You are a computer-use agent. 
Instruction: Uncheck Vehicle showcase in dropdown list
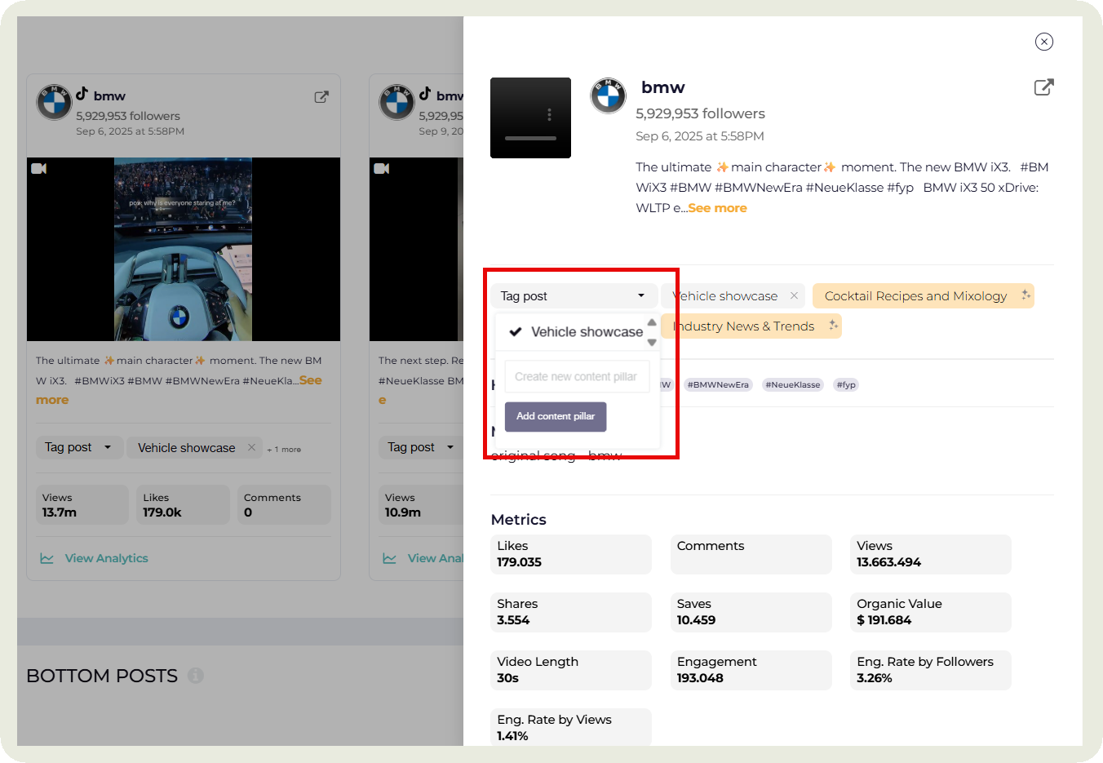(576, 332)
